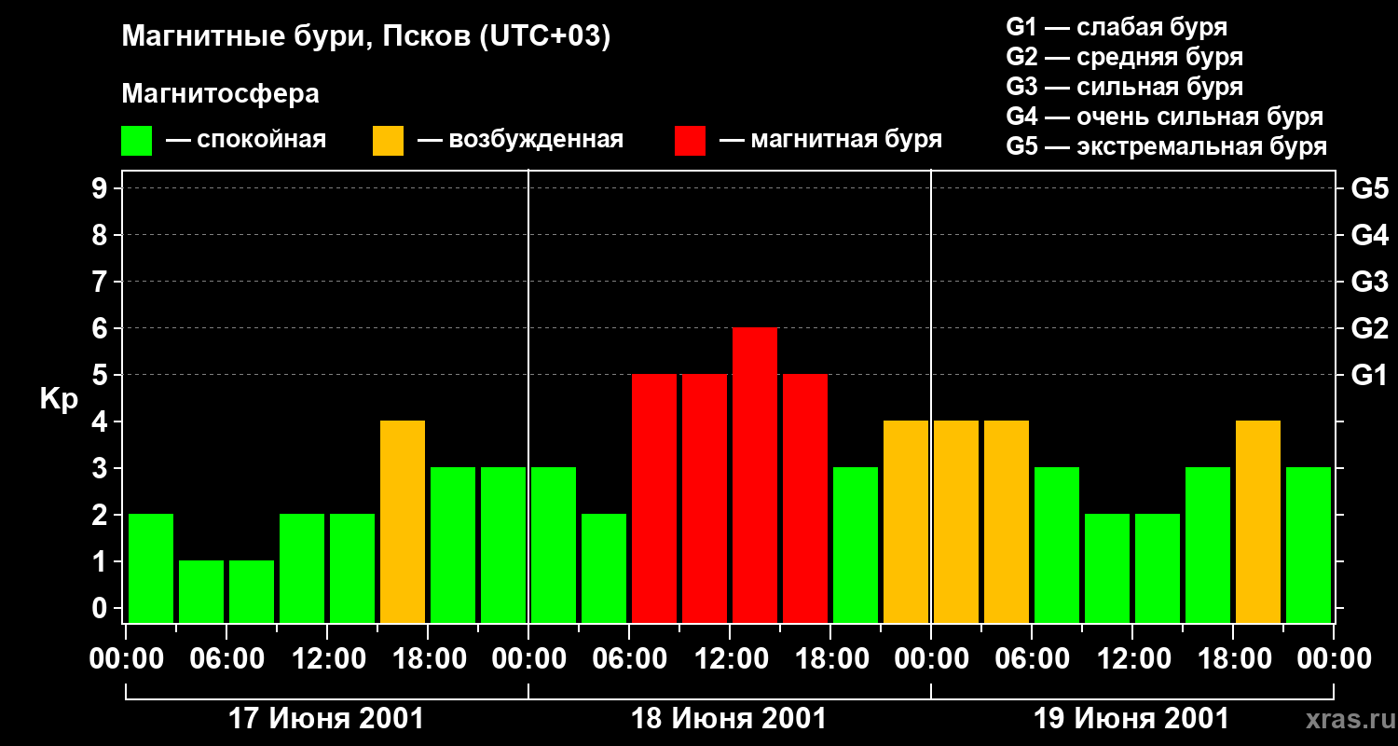Click the right-axis 'G2' tick label
1398x746 pixels.
click(1369, 328)
